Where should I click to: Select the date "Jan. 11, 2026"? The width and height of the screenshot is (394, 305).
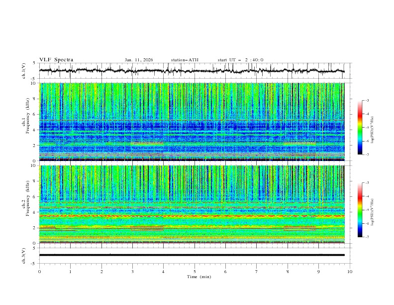pyautogui.click(x=139, y=60)
